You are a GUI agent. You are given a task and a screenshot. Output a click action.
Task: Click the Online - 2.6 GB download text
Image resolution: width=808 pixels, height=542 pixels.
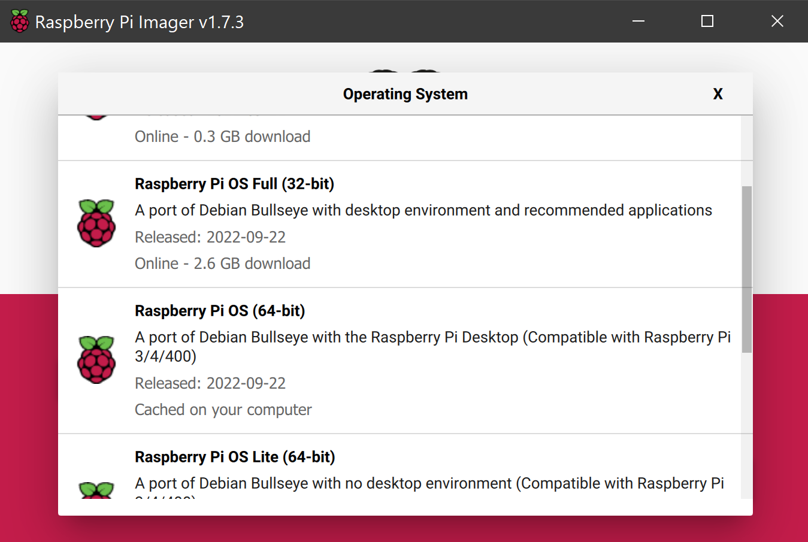(x=222, y=264)
